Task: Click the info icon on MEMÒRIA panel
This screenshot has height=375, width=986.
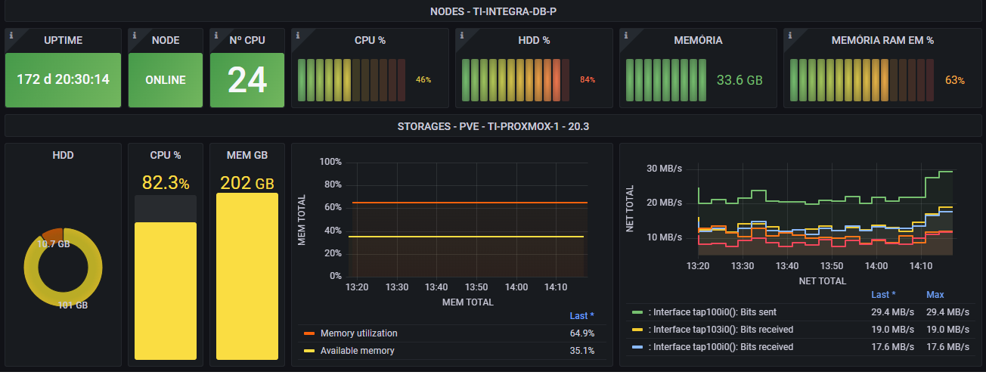Action: click(625, 34)
